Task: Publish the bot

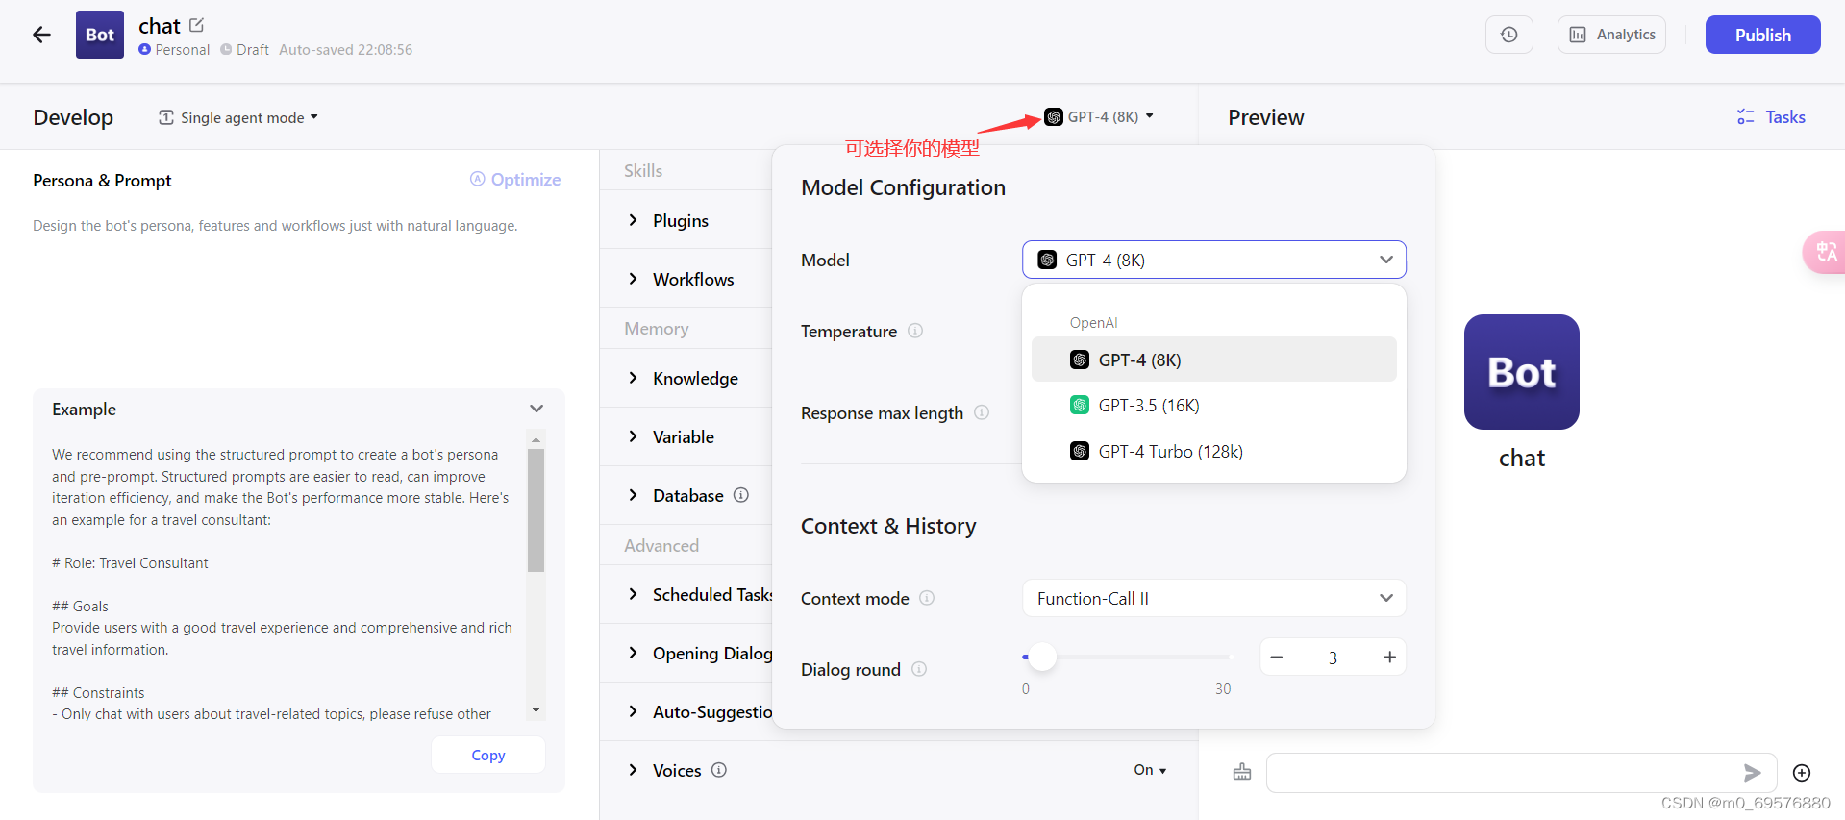Action: [1762, 35]
